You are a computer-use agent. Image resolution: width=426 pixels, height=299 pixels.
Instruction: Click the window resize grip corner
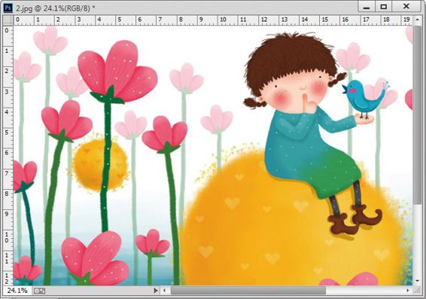417,291
